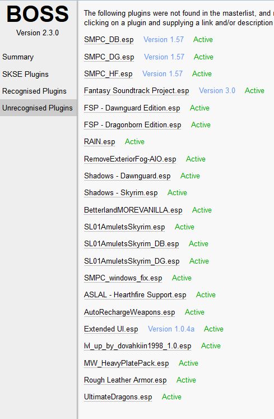Switch to Recognised Plugins
Screen dimensions: 274x419
[34, 91]
